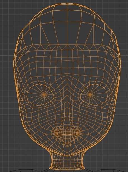
Task: Click the topmost vertex of the head mesh
Action: [x=67, y=3]
